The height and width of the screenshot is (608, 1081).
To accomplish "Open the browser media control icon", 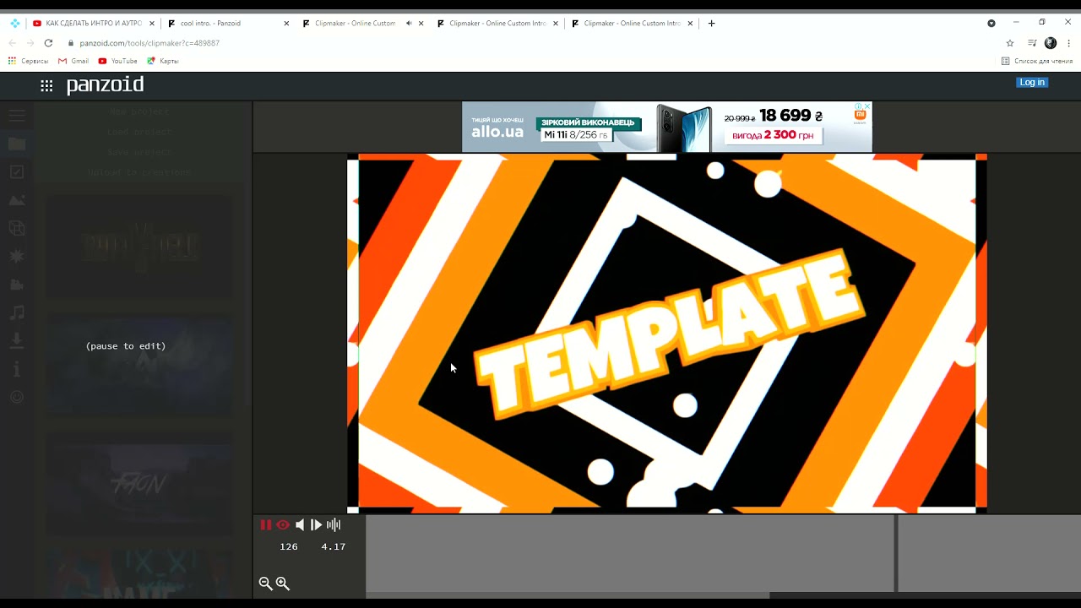I will [1032, 43].
